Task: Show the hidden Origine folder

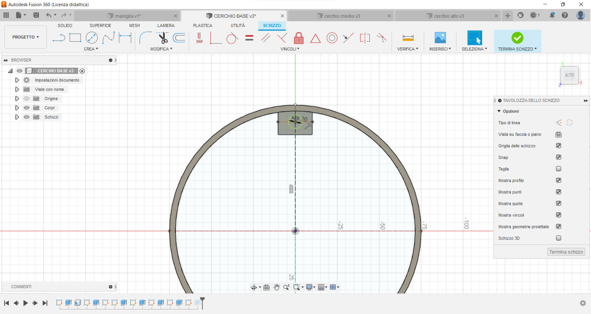Action: [x=27, y=99]
